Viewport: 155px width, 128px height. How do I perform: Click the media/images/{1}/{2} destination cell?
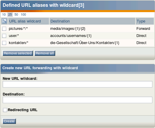[x=68, y=29]
